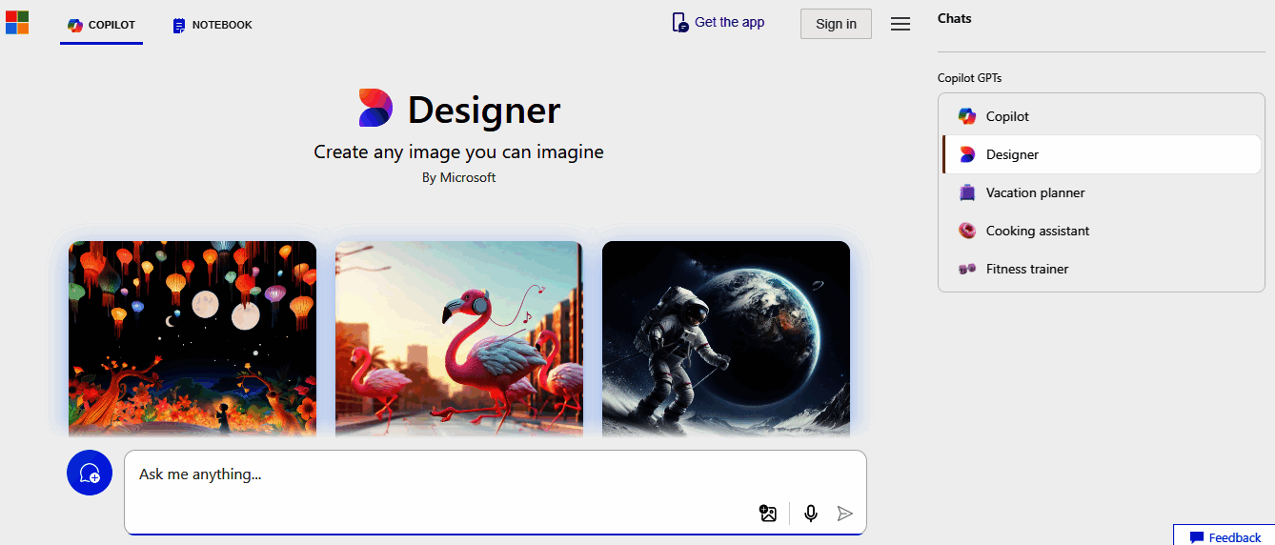Viewport: 1275px width, 545px height.
Task: Click the Designer logo icon in heading
Action: coord(375,109)
